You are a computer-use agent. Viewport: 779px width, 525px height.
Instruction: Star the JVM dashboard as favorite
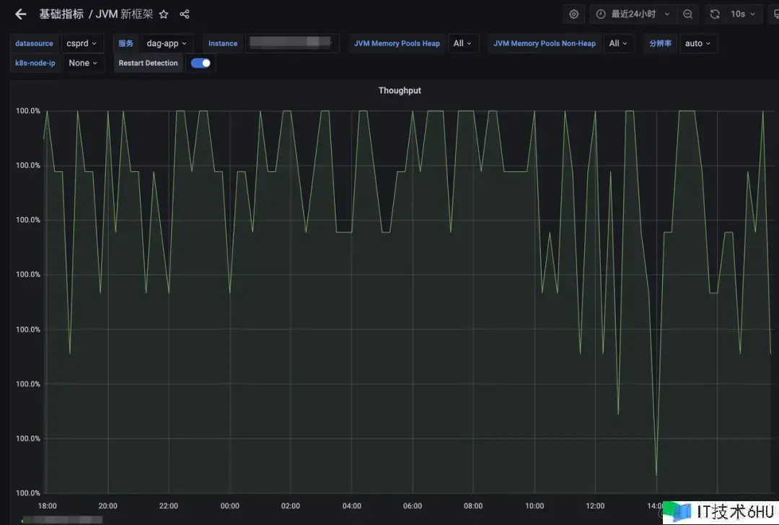point(164,14)
